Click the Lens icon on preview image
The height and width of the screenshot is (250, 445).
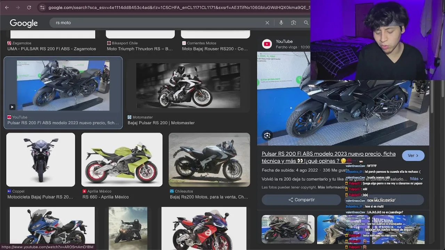pos(267,135)
